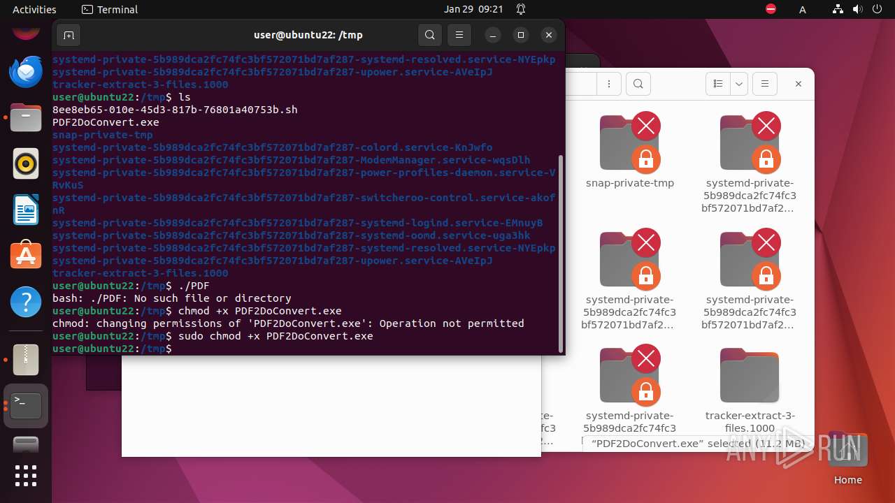Open Help from the dock
This screenshot has height=503, width=895.
click(26, 303)
